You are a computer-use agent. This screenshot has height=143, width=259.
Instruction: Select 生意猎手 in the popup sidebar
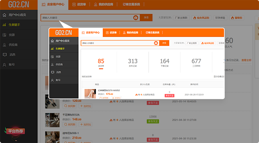click(61, 49)
